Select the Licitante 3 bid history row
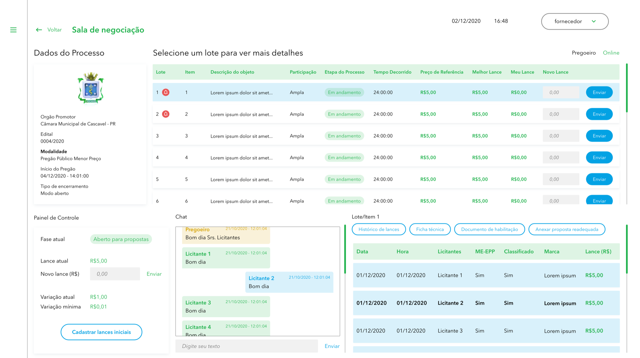The image size is (640, 358). click(486, 331)
